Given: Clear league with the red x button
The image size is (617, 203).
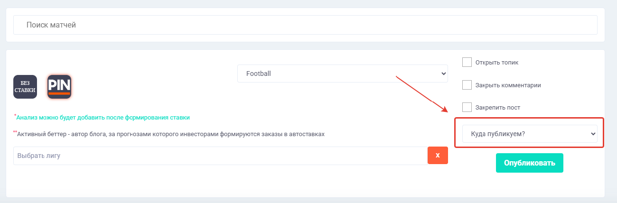Looking at the screenshot, I should coord(438,156).
